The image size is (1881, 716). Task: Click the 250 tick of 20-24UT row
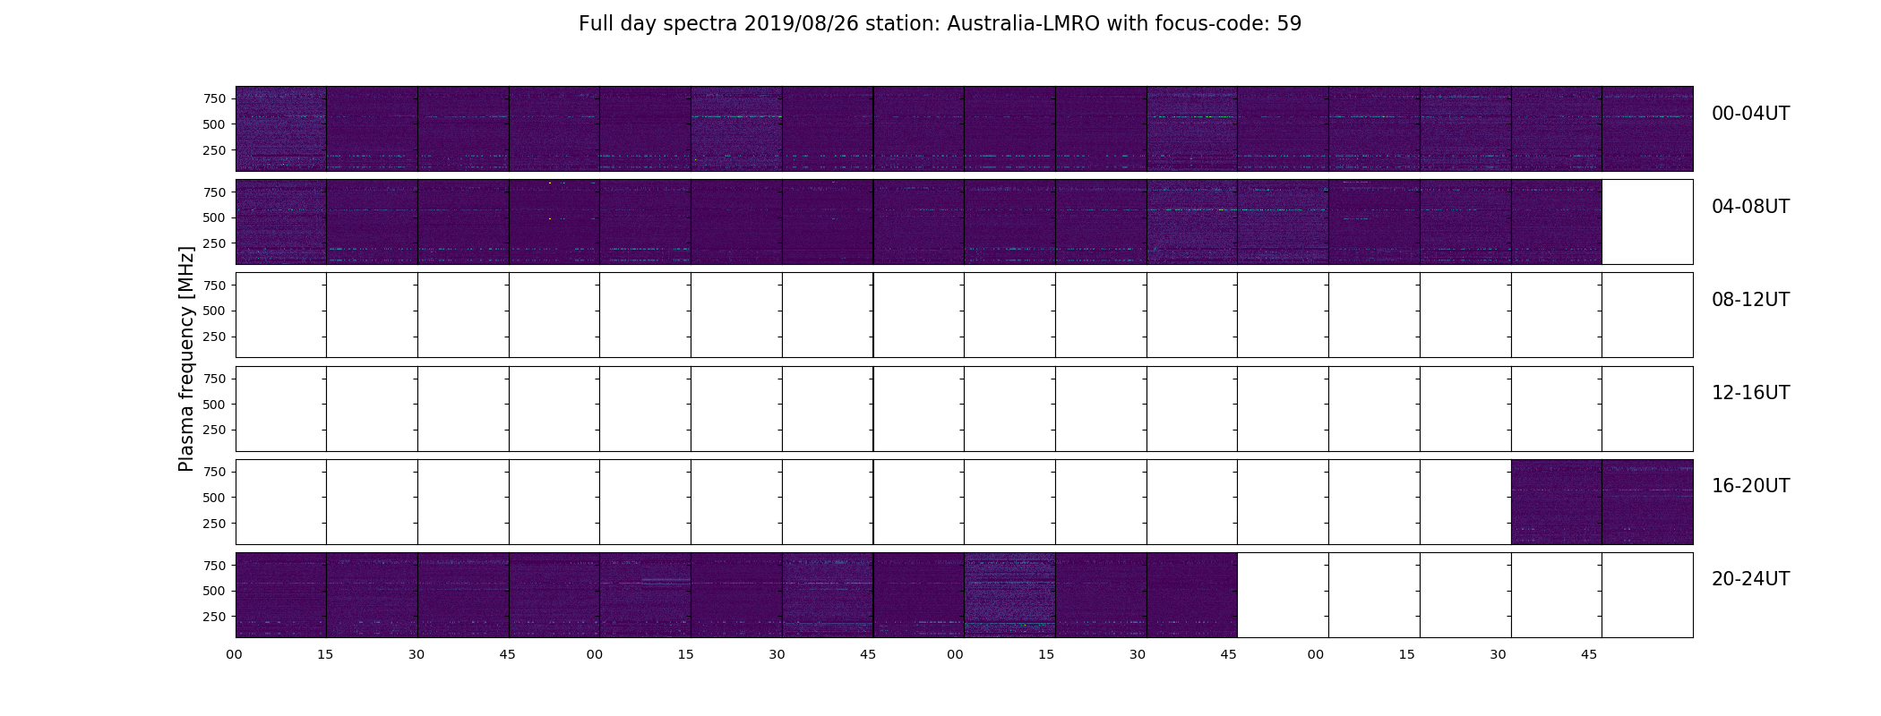click(x=214, y=617)
